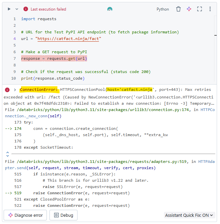Screen dimensions: 220x224
Task: Expand the cell to focus mode
Action: pyautogui.click(x=200, y=9)
